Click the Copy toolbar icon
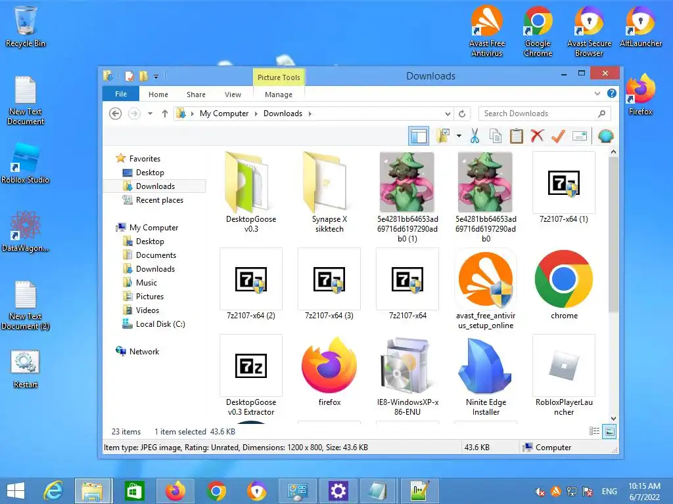The width and height of the screenshot is (673, 504). coord(496,136)
